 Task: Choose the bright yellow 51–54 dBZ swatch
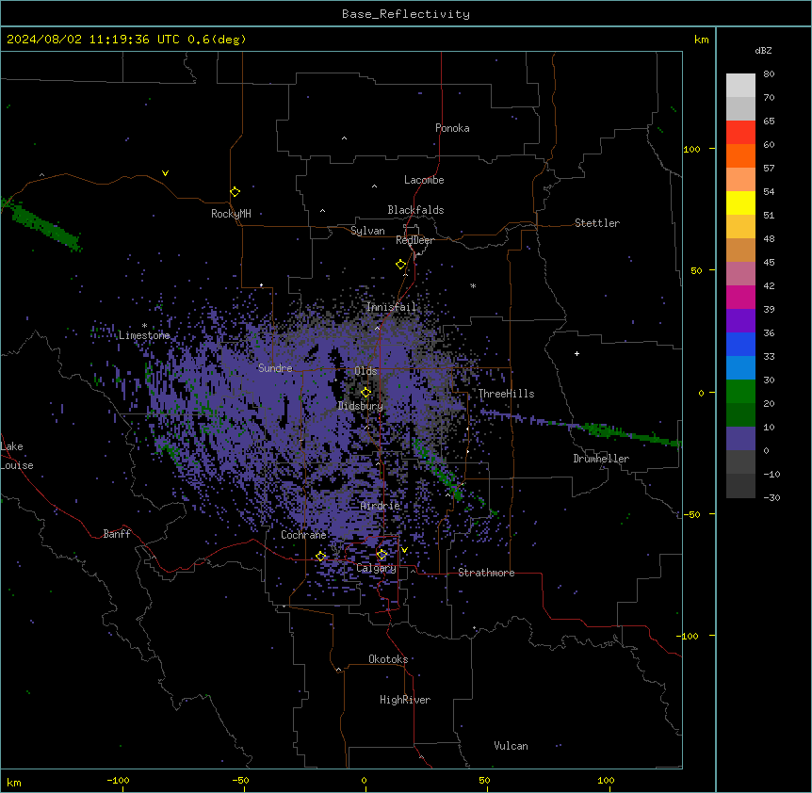(740, 202)
